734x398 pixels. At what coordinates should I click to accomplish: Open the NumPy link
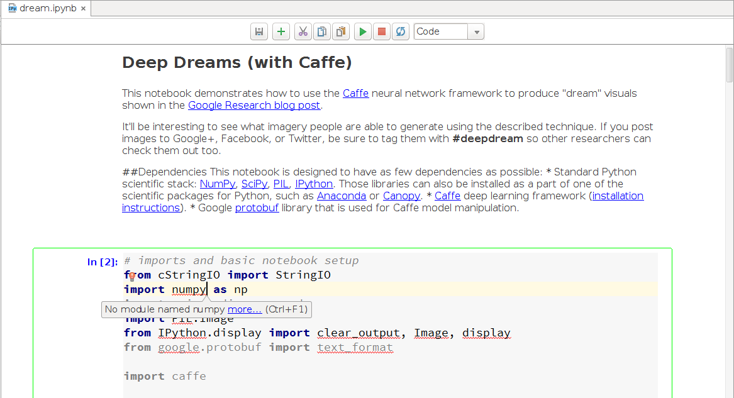218,184
